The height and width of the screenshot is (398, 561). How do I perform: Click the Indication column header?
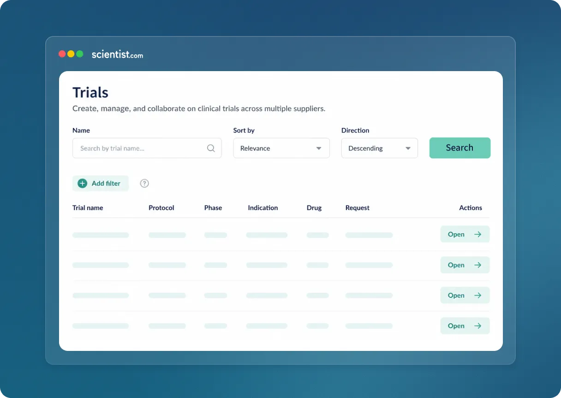pos(263,208)
